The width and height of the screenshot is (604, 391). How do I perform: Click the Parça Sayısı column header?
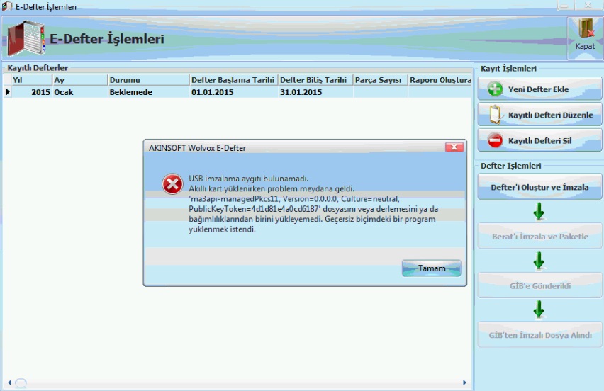(x=381, y=80)
